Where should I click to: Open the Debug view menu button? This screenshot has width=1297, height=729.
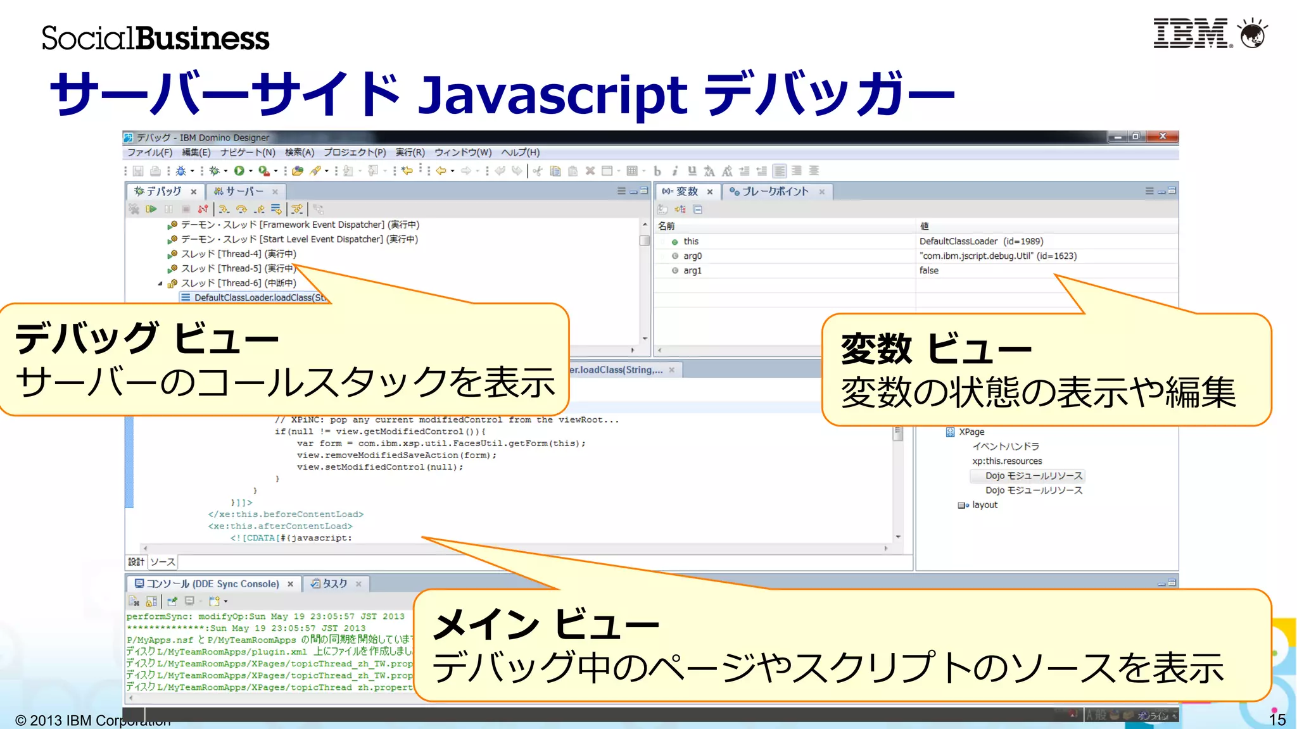click(x=621, y=191)
